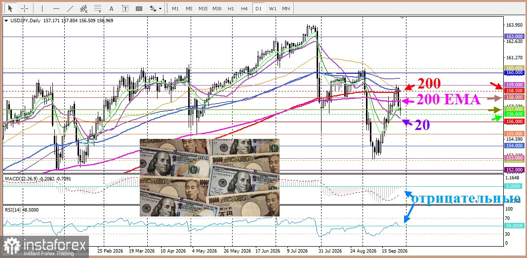Switch to M15 timeframe

[203, 8]
